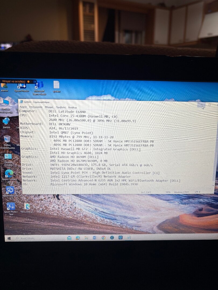This screenshot has width=218, height=290.
Task: Open the Προβολή menu in Notepad
Action: pyautogui.click(x=61, y=107)
